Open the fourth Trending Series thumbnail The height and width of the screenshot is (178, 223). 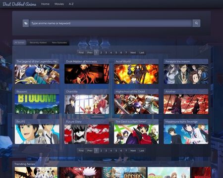tap(169, 173)
